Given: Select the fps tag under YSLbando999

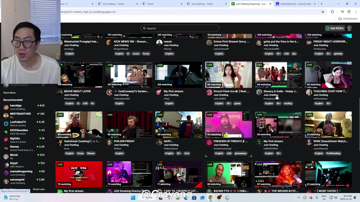Looking at the screenshot, I should [294, 54].
